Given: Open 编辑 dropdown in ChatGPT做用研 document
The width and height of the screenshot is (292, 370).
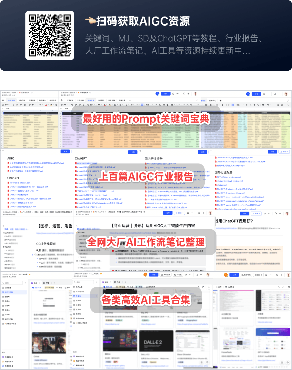Looking at the screenshot, I should [x=256, y=214].
